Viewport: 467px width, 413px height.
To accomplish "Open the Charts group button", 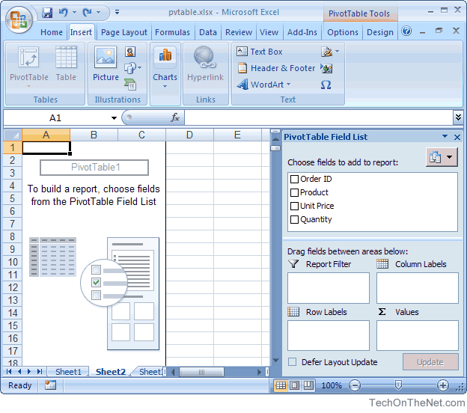I will click(x=165, y=67).
